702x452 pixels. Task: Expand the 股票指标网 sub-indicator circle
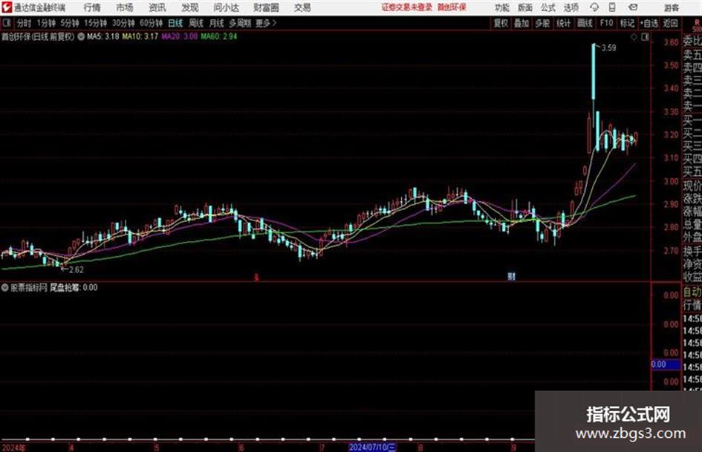[x=4, y=287]
